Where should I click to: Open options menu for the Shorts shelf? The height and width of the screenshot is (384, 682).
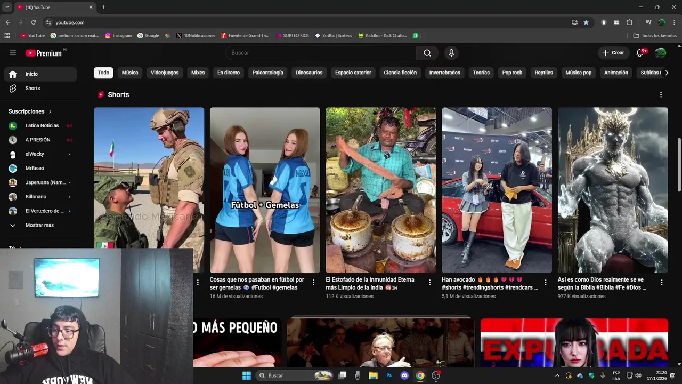pyautogui.click(x=661, y=94)
